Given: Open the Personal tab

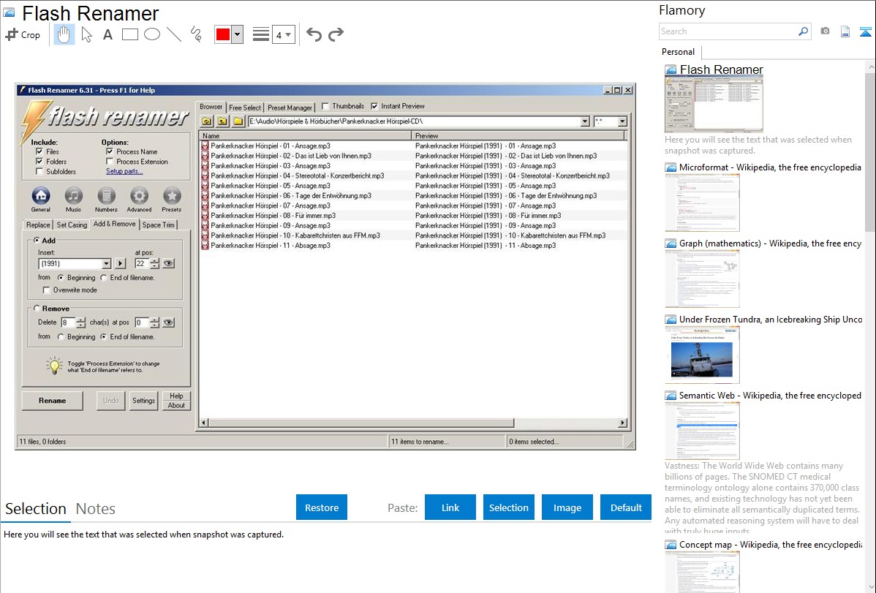Looking at the screenshot, I should (679, 52).
